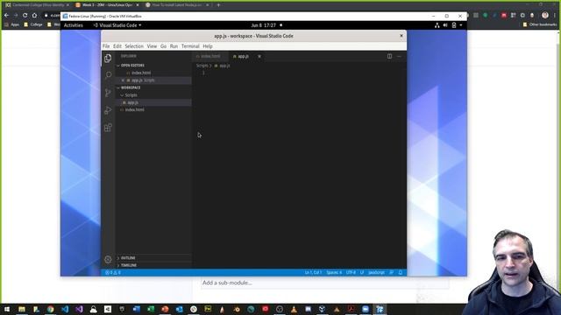Open File Explorer from Windows taskbar
Viewport: 561px width, 315px height.
coord(22,309)
